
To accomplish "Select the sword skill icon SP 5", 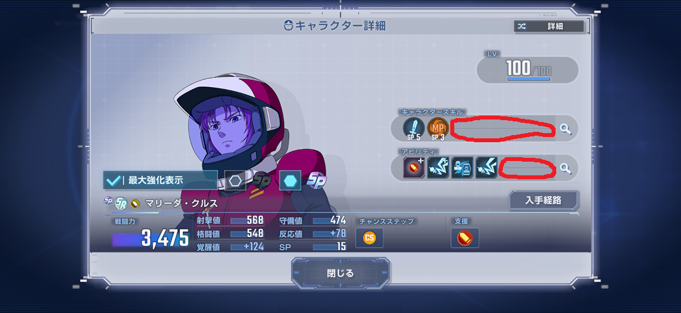I will [x=414, y=129].
